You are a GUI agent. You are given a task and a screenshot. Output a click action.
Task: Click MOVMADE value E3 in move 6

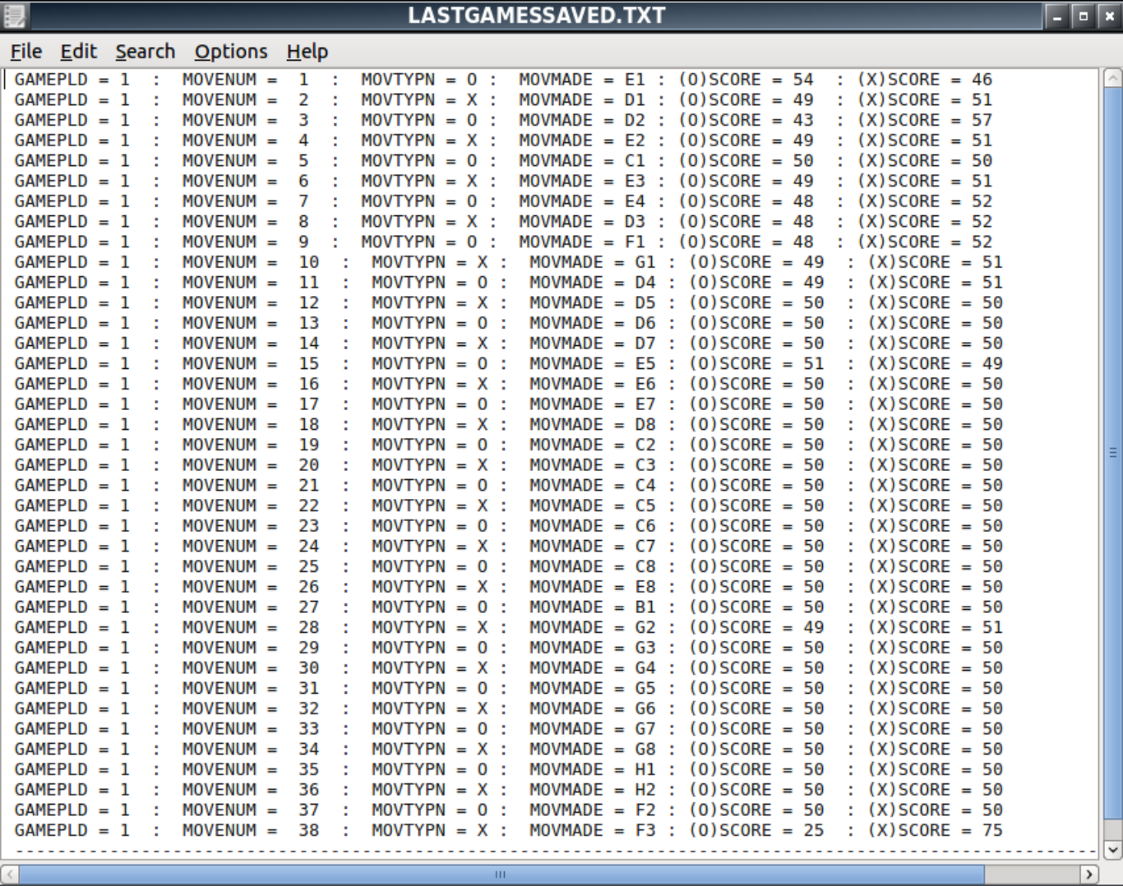pos(635,181)
